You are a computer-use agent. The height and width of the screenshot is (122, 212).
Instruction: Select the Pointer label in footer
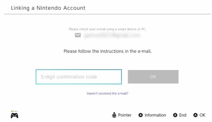[x=125, y=115]
